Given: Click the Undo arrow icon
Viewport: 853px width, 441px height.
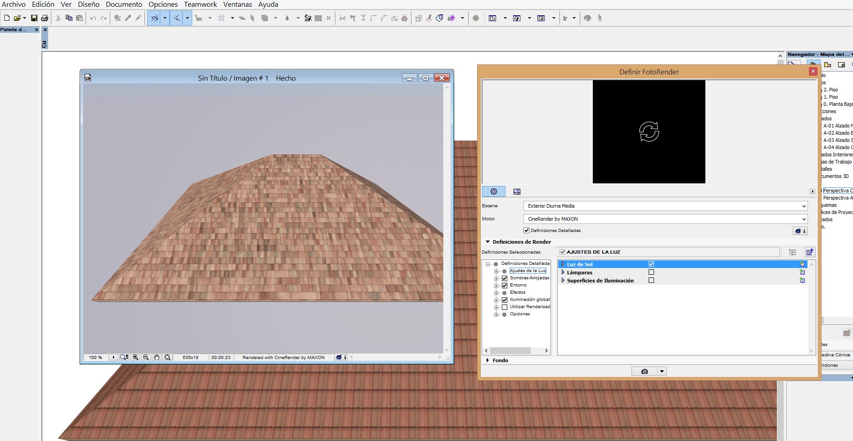Looking at the screenshot, I should 93,18.
